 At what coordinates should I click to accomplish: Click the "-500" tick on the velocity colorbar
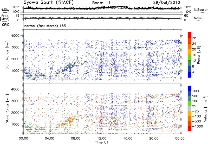197,121
